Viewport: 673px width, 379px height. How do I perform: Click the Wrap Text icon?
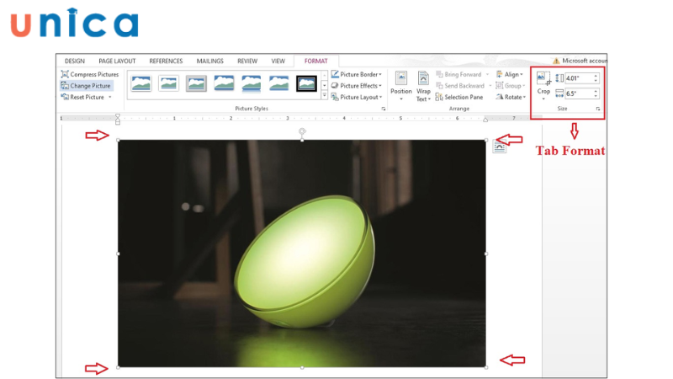(x=423, y=85)
